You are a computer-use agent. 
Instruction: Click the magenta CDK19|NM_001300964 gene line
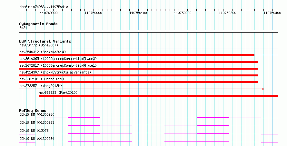coord(148,141)
